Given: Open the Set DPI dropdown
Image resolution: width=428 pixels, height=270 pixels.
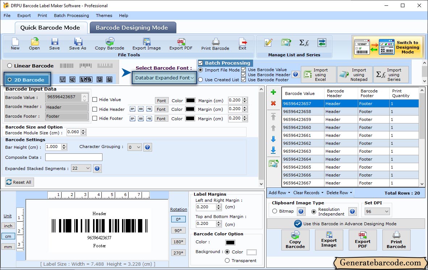Looking at the screenshot, I should coord(377,212).
